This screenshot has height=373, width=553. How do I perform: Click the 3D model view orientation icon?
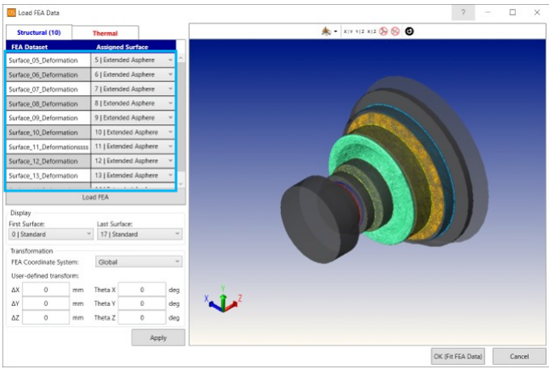point(327,31)
